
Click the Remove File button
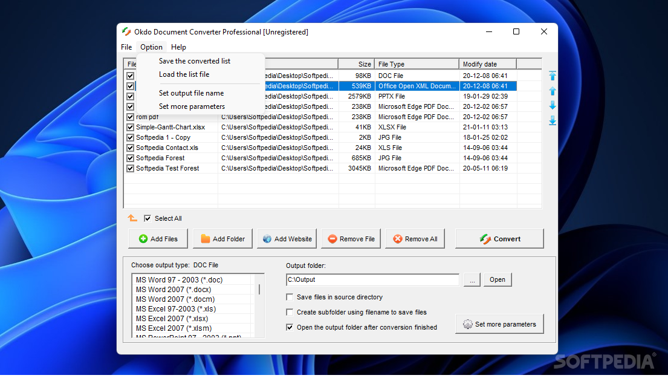pos(351,239)
